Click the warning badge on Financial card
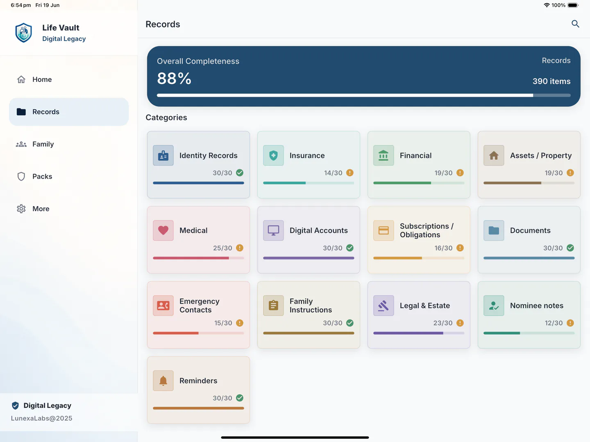The image size is (590, 442). (x=460, y=173)
